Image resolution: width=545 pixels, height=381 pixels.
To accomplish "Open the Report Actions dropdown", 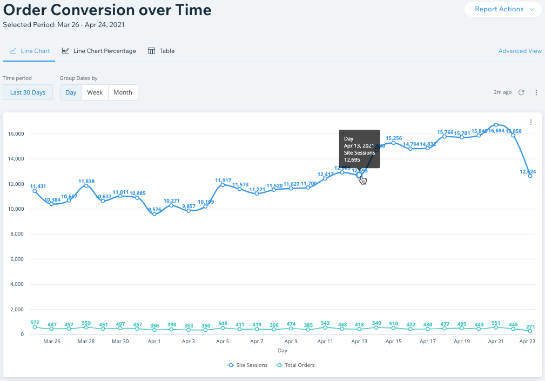I will click(499, 9).
